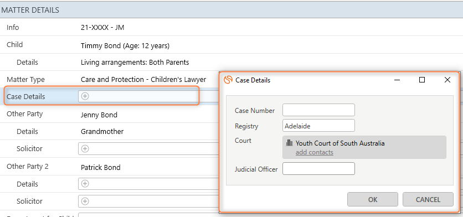Click the Info row label

tap(13, 28)
